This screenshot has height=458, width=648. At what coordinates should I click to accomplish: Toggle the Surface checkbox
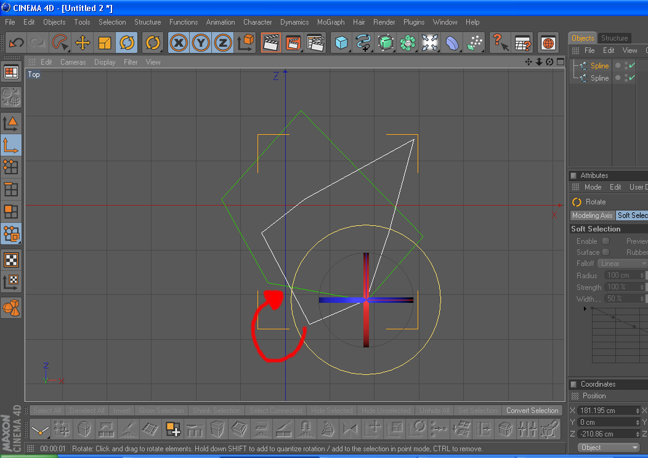click(606, 252)
